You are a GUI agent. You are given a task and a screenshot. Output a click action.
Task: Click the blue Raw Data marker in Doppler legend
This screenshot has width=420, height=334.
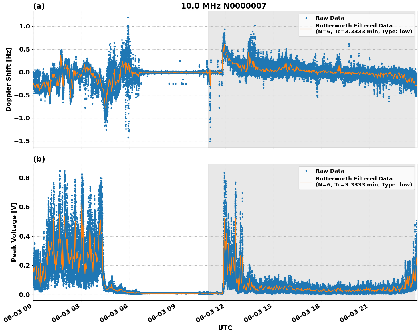306,18
